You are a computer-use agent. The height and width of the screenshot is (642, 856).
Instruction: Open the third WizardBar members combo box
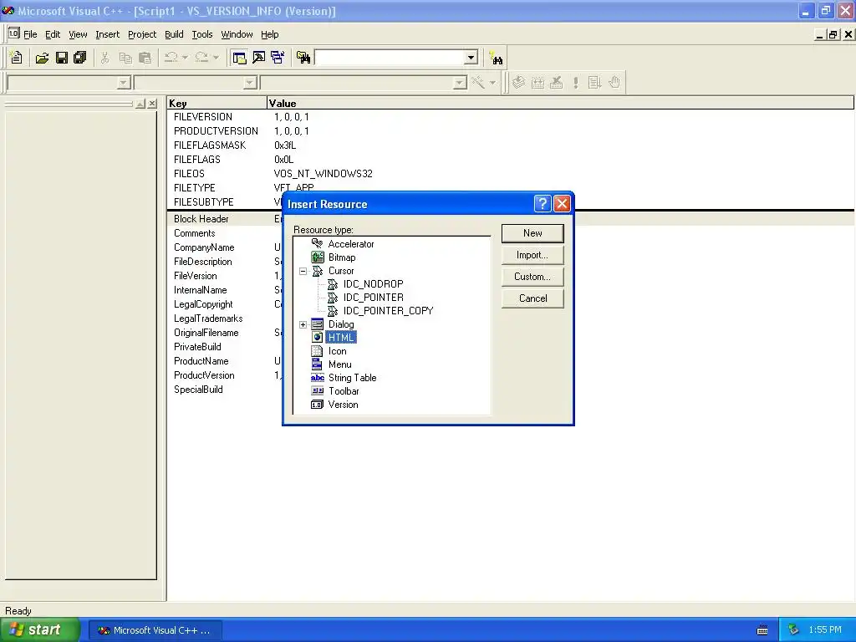461,83
